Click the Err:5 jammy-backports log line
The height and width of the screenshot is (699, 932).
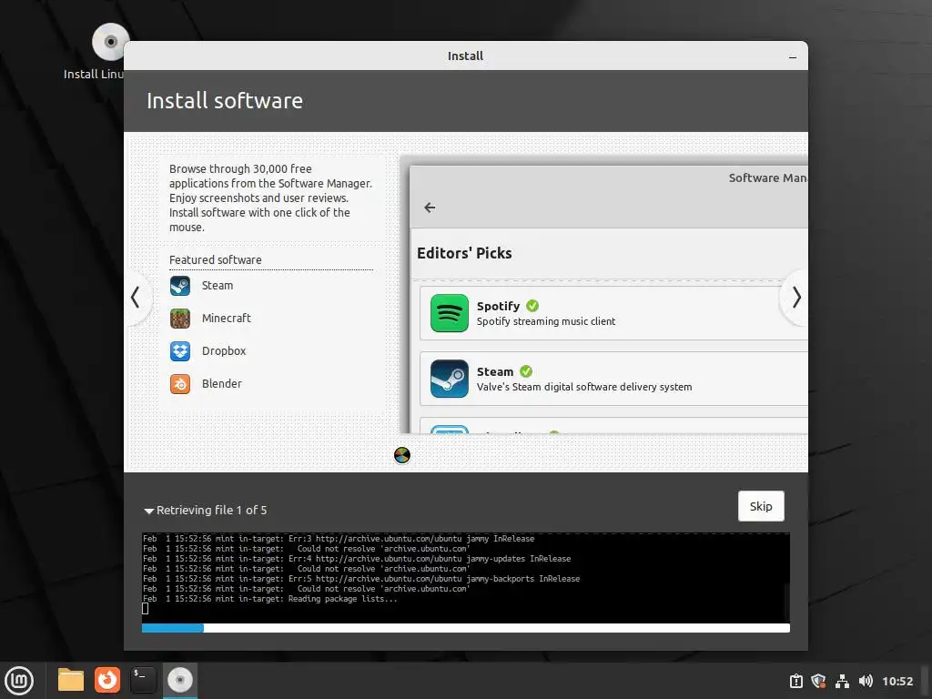[x=360, y=578]
